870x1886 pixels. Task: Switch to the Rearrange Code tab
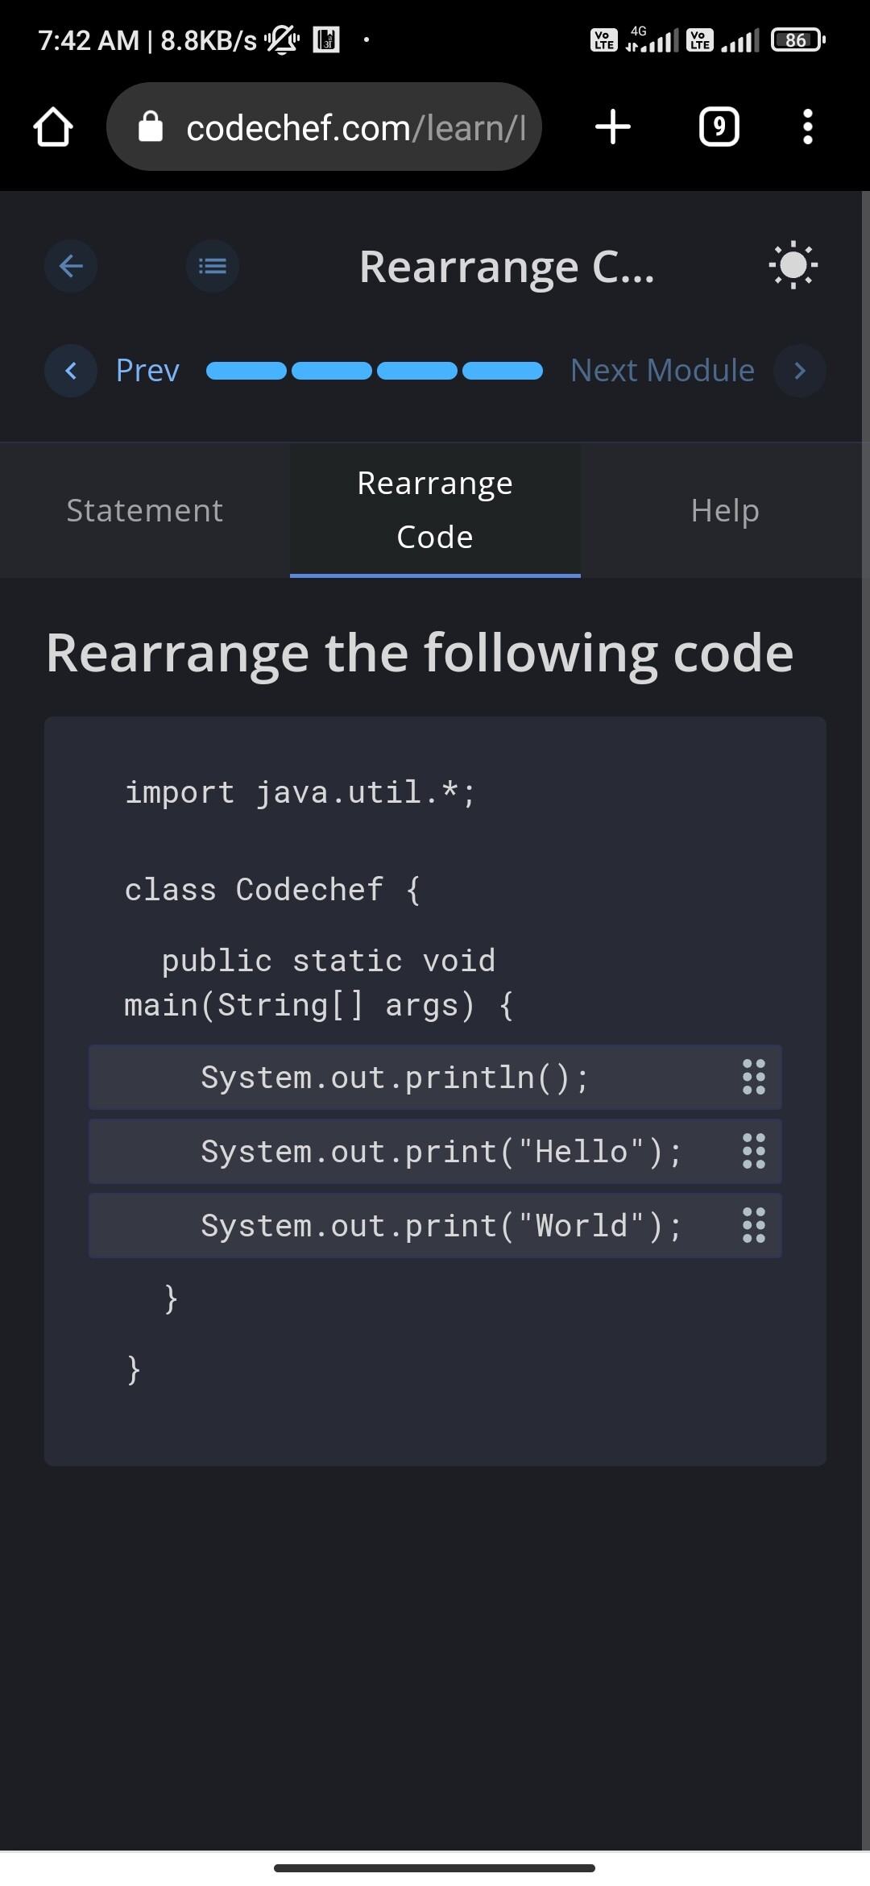435,510
